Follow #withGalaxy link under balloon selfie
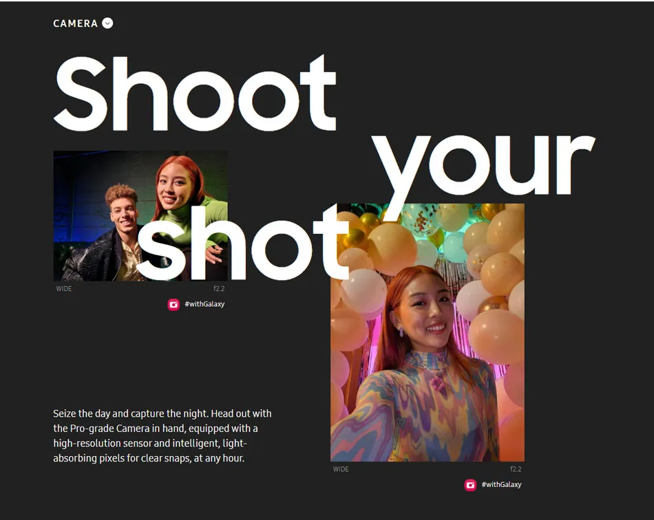Viewport: 654px width, 520px height. click(501, 485)
